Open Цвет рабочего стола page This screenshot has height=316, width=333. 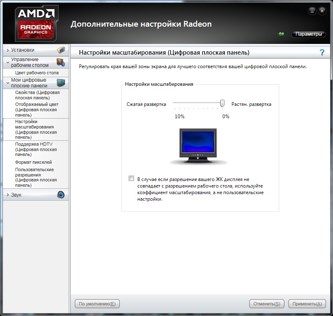37,73
